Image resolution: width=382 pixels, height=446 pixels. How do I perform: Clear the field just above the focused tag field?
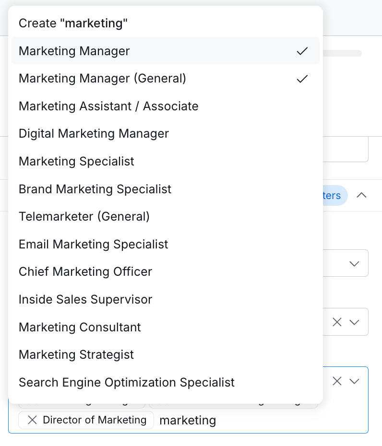click(337, 322)
